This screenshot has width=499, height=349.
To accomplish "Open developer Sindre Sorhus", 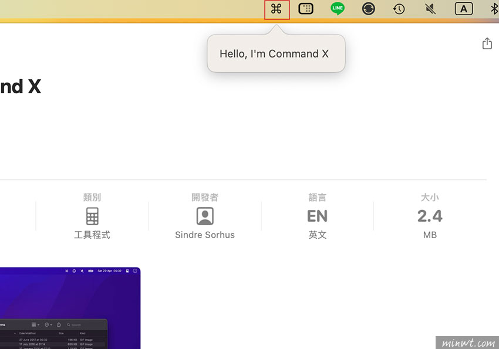I will (205, 235).
